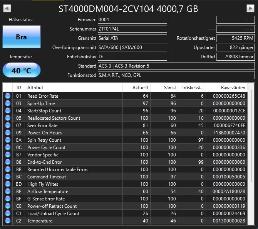
Task: Sort by the Aktuellt column header
Action: (136, 88)
